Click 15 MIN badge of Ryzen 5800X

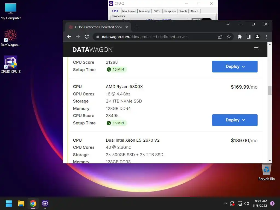[116, 123]
